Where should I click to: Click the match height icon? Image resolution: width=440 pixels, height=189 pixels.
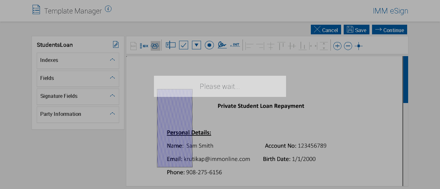[x=324, y=46]
